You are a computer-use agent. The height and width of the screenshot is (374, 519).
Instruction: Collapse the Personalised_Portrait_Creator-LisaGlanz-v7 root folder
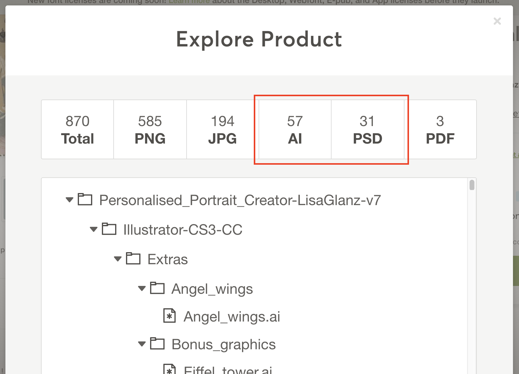click(x=70, y=200)
